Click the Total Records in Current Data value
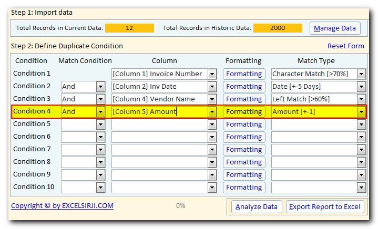Viewport: 378px width, 229px height. [129, 28]
